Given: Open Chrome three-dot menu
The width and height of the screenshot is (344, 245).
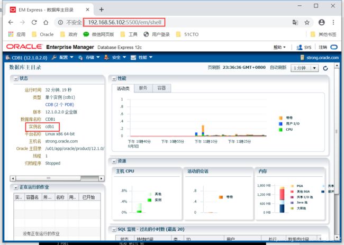Looking at the screenshot, I should (333, 22).
